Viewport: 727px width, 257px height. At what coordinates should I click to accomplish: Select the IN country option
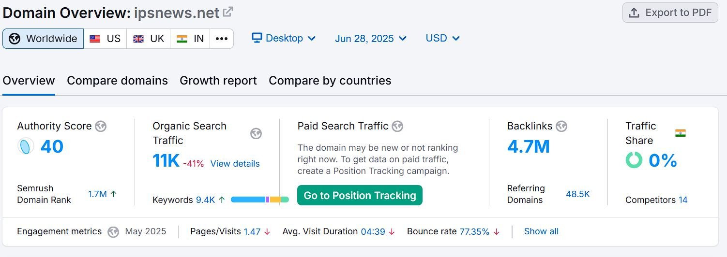pyautogui.click(x=190, y=39)
